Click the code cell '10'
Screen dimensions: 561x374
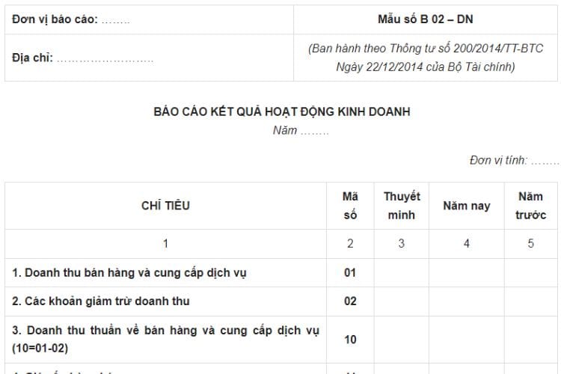(x=350, y=339)
